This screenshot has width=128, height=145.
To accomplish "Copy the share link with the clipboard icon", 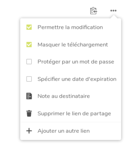I will pos(94,11).
